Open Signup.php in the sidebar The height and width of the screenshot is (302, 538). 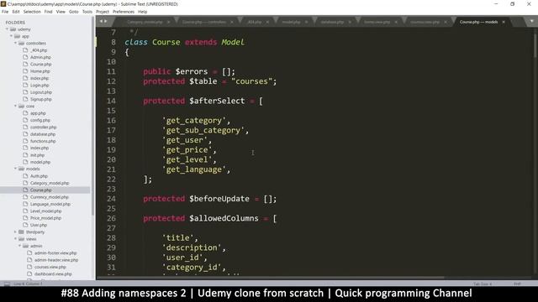(x=41, y=99)
